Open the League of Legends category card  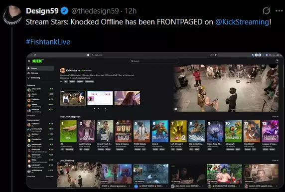coord(270,131)
